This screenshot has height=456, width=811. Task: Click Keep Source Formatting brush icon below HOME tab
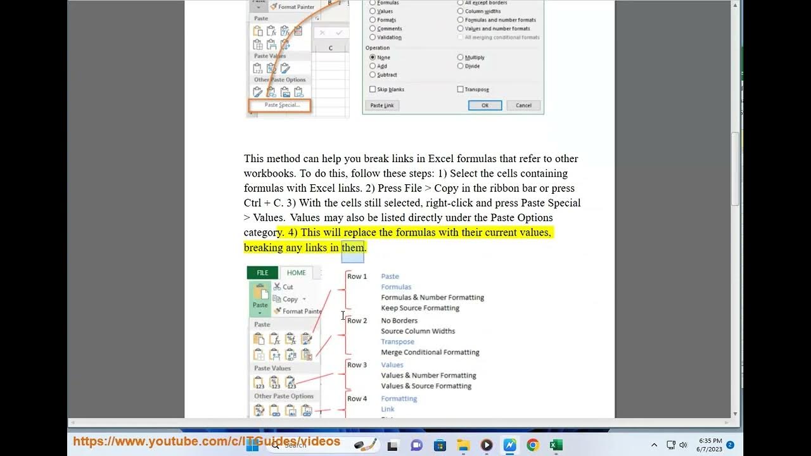pos(307,339)
